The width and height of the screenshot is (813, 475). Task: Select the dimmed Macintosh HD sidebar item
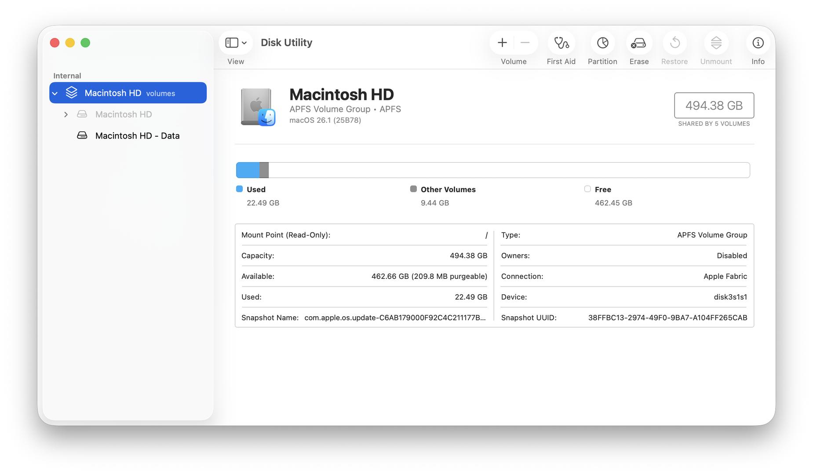pos(124,114)
